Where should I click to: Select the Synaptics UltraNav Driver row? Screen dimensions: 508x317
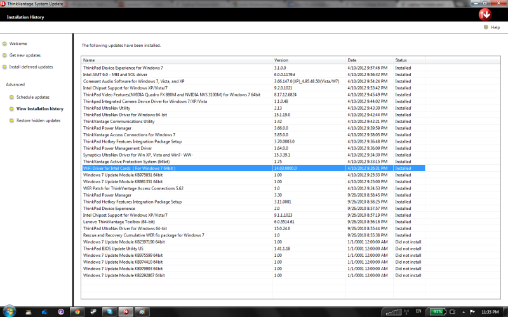coord(253,155)
